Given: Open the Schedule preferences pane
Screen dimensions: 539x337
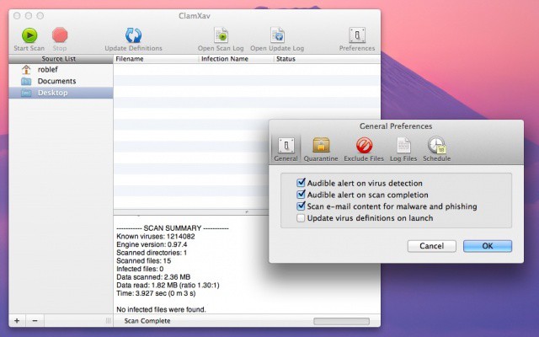Looking at the screenshot, I should [436, 147].
